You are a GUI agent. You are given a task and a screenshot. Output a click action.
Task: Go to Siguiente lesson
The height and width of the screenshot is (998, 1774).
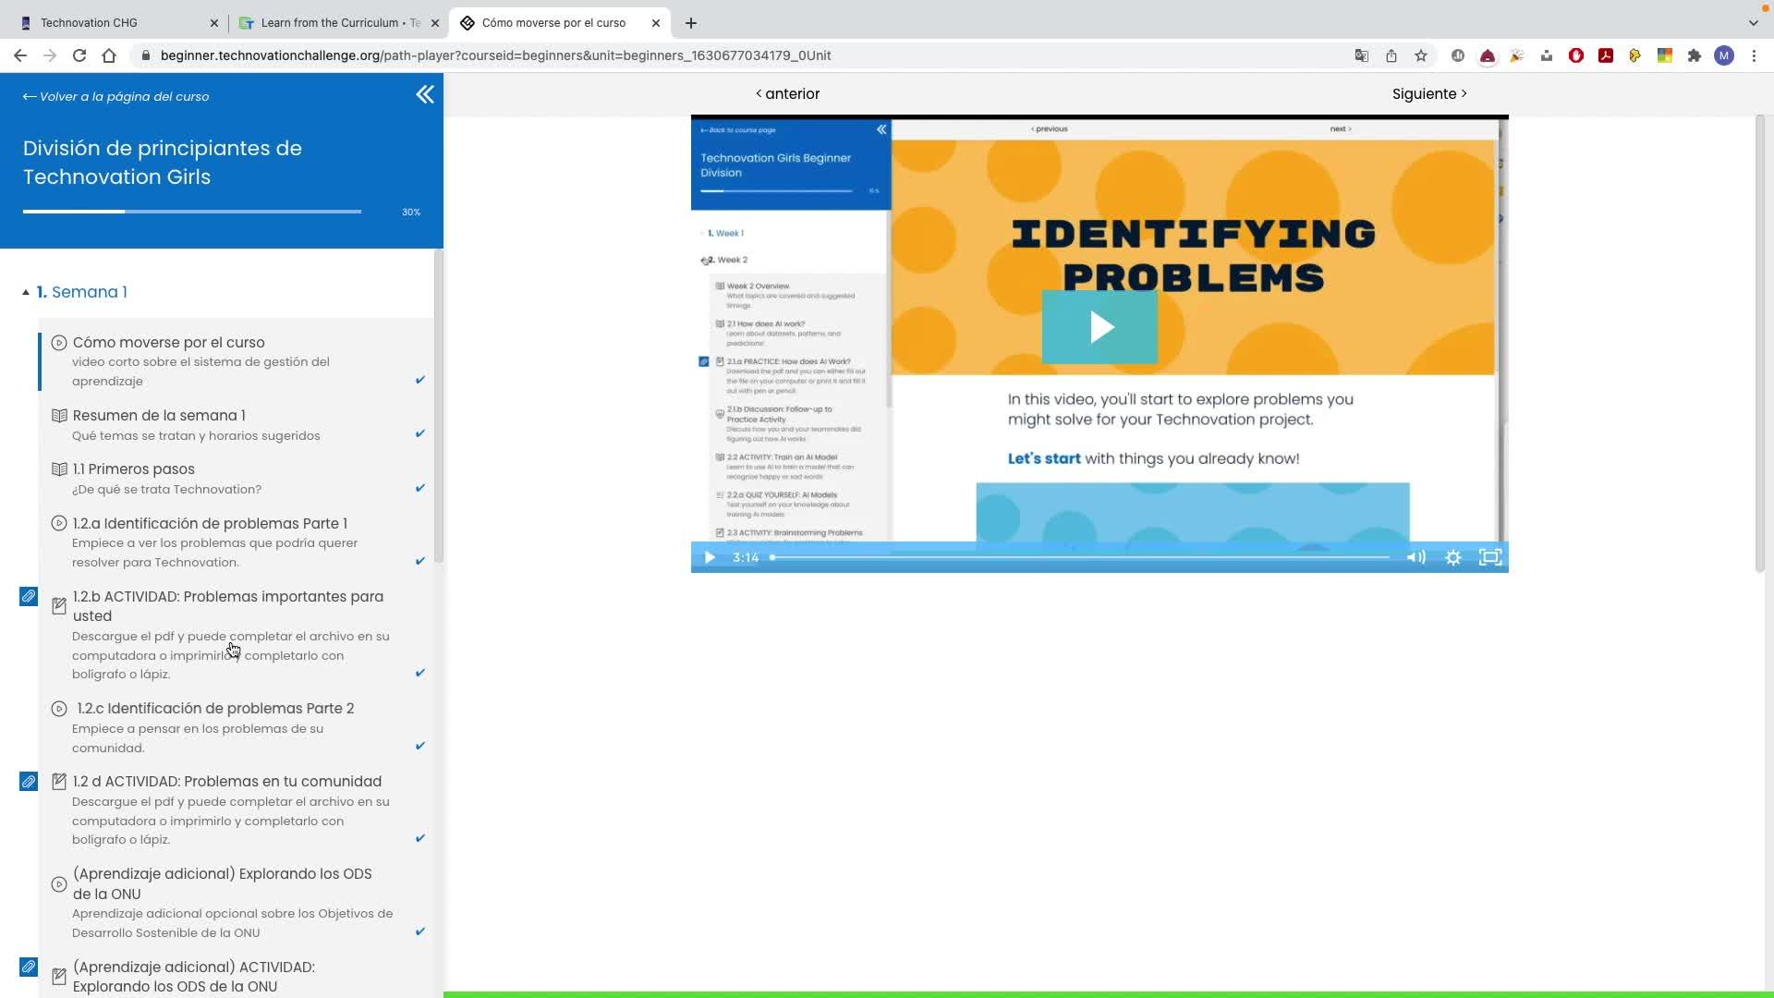(x=1428, y=93)
